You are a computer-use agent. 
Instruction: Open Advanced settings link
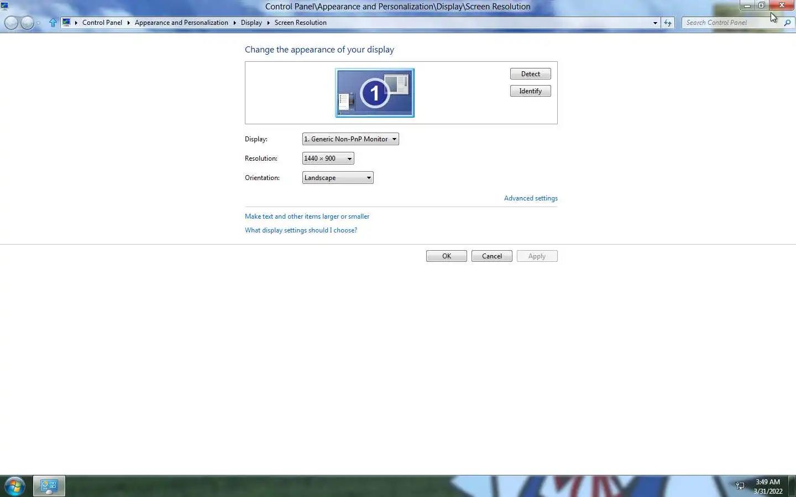pos(531,198)
